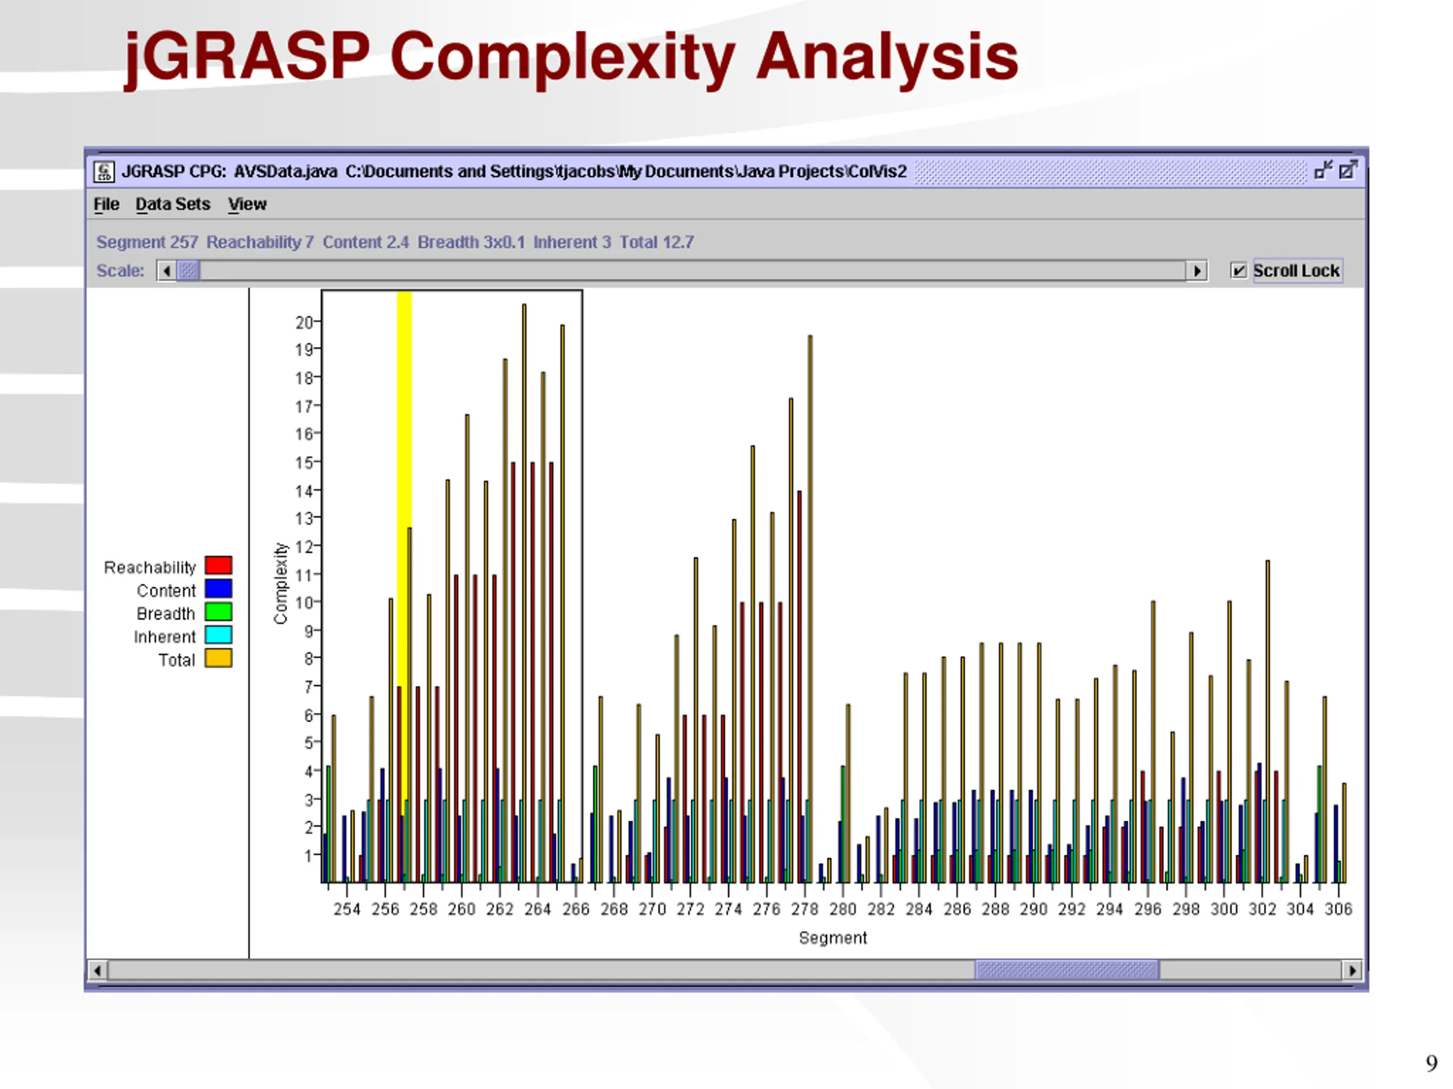
Task: Click the horizontal scrollbar right arrow
Action: (1352, 969)
